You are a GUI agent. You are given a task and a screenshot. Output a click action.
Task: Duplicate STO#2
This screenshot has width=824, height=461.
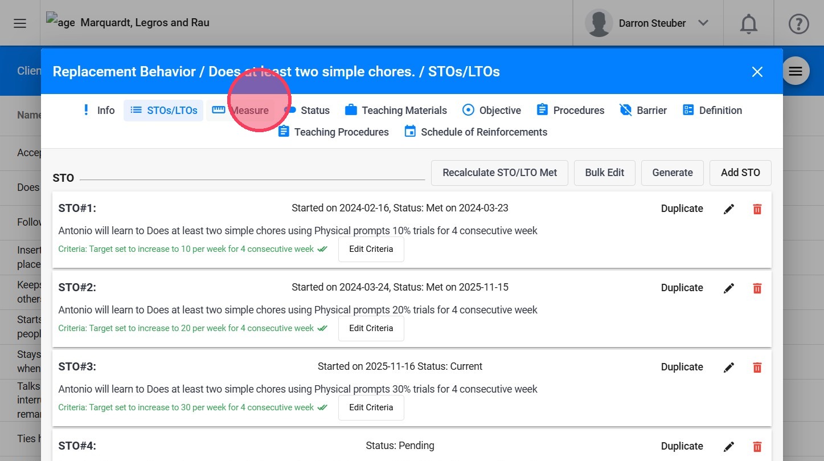click(x=682, y=288)
